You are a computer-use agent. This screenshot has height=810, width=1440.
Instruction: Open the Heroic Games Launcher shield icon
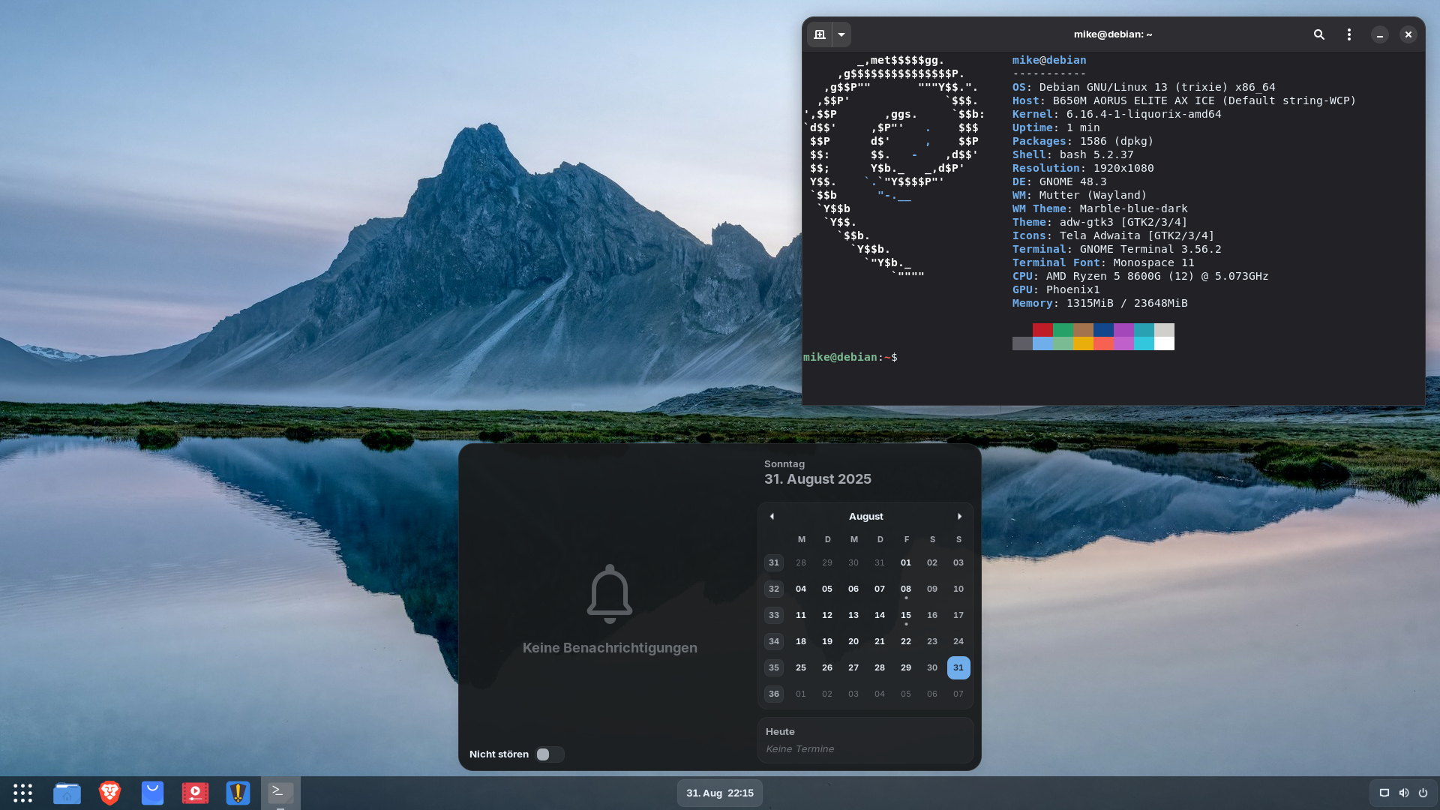click(238, 793)
